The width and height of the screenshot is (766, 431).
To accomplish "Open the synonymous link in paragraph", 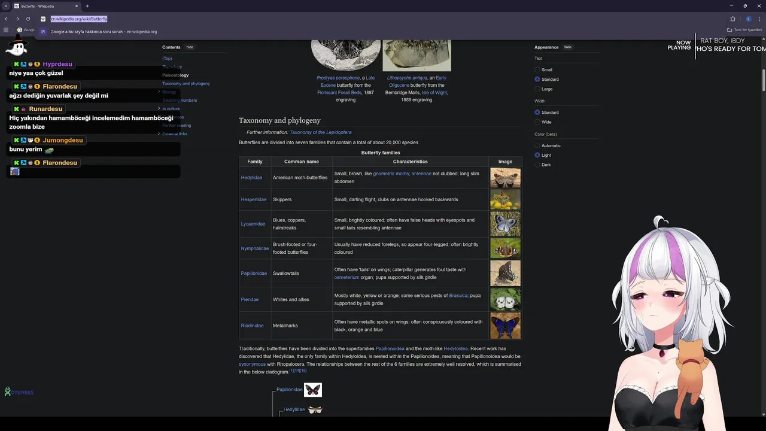I will [252, 364].
